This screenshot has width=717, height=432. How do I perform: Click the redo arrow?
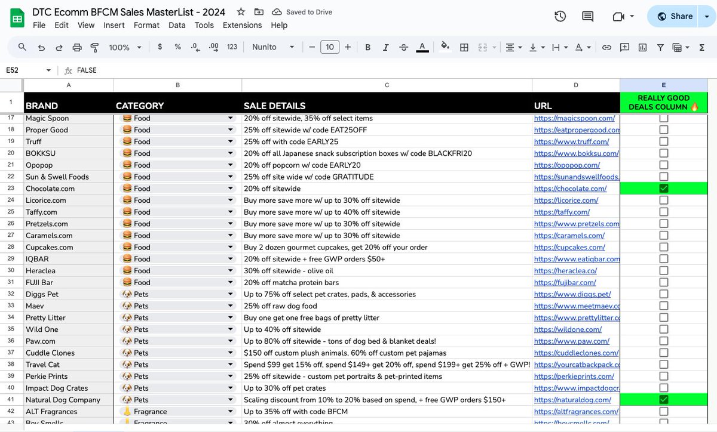[59, 47]
